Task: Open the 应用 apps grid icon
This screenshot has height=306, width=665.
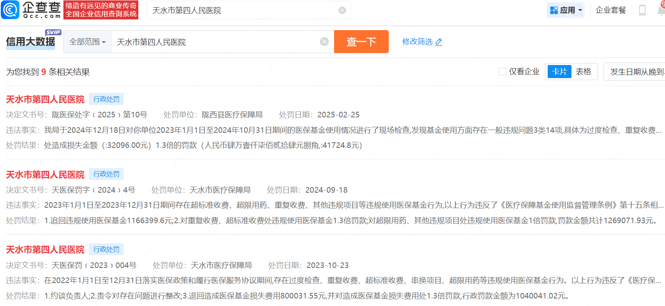Action: point(554,10)
